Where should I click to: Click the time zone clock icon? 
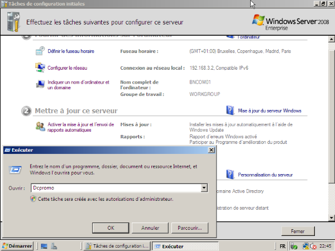click(x=40, y=51)
